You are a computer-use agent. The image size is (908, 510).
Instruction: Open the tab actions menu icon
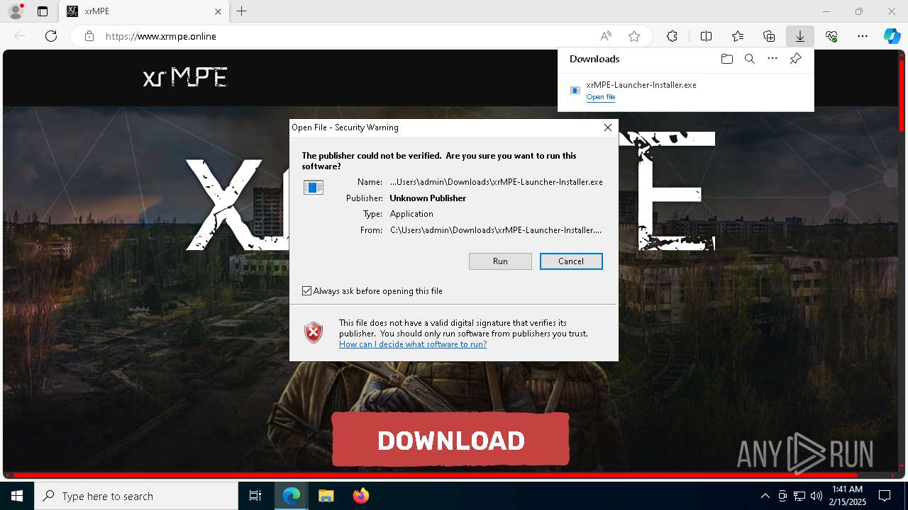tap(43, 11)
